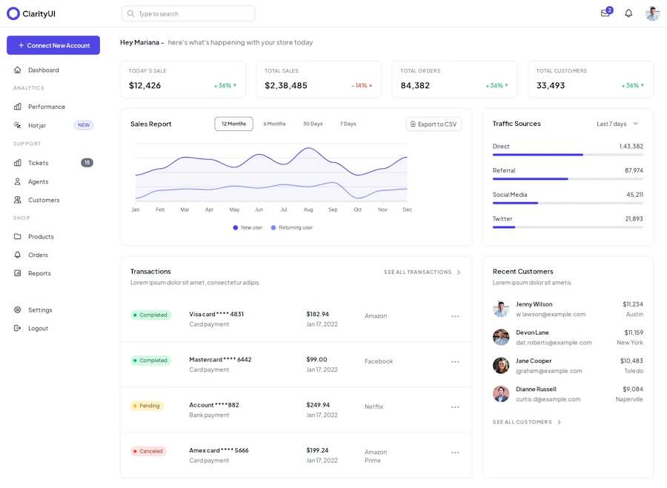The image size is (667, 488).
Task: Click the Performance chart icon
Action: [x=18, y=107]
